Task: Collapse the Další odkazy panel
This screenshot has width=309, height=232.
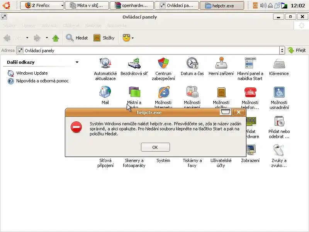Action: [x=77, y=62]
